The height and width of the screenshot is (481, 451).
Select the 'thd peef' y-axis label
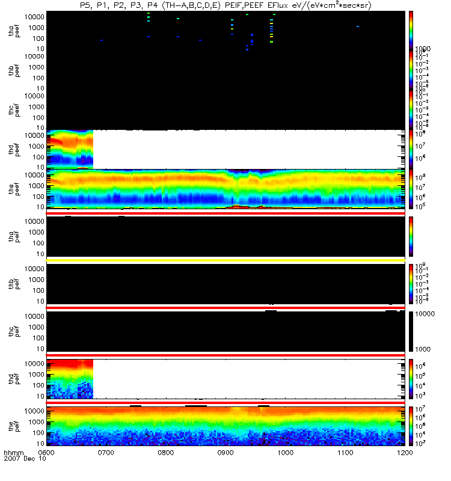click(x=14, y=150)
